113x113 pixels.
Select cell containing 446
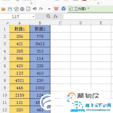pos(20,88)
